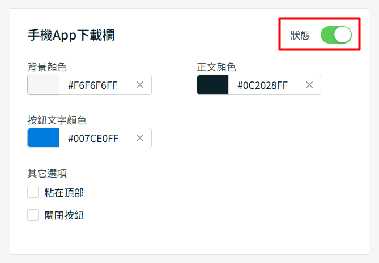Click the 關閉按鈕 option label text
Screen dimensions: 379x263
tap(64, 215)
